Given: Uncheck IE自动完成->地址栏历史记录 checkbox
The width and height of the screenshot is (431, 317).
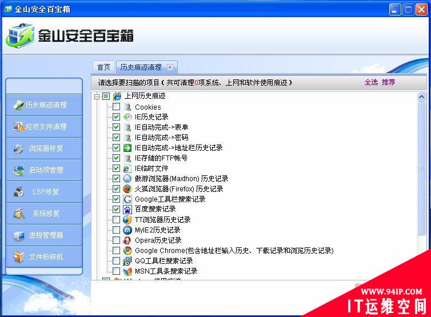Looking at the screenshot, I should (116, 148).
